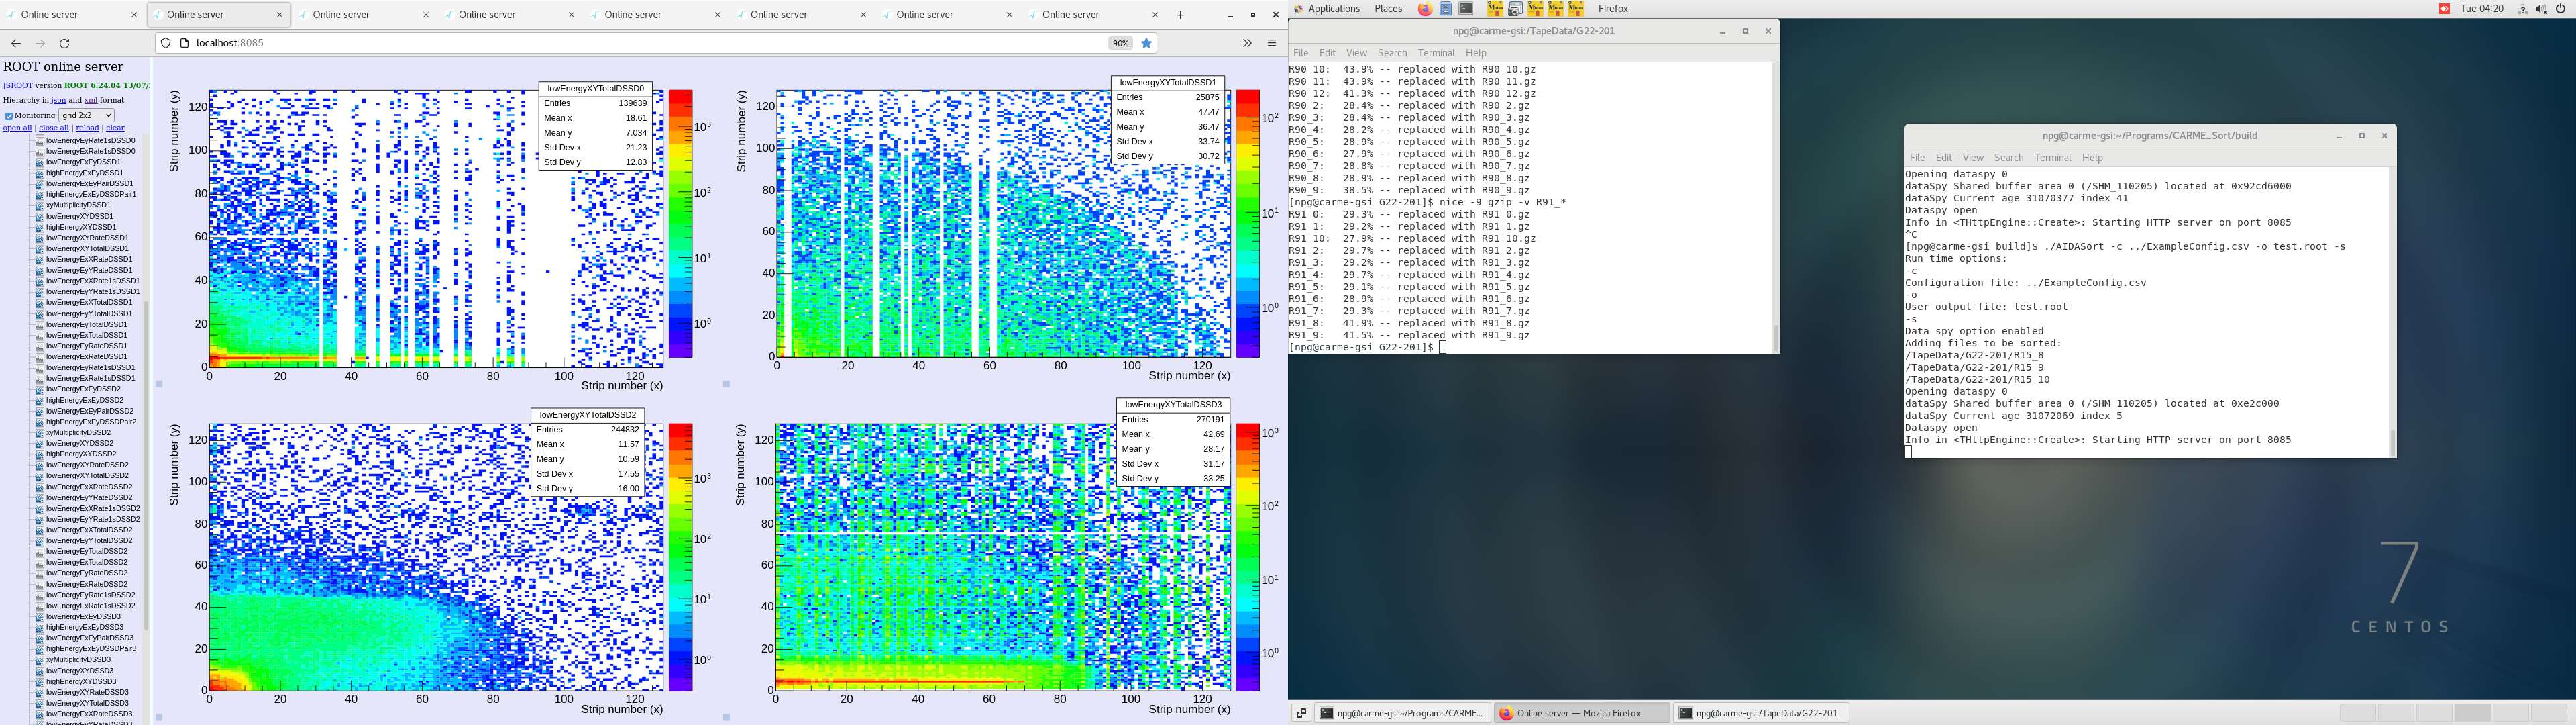
Task: Click the network question-mark status icon
Action: click(2524, 9)
